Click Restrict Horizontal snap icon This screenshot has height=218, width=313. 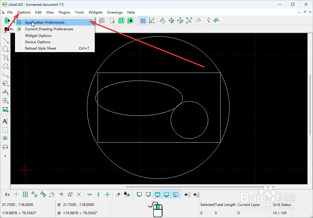point(90,194)
